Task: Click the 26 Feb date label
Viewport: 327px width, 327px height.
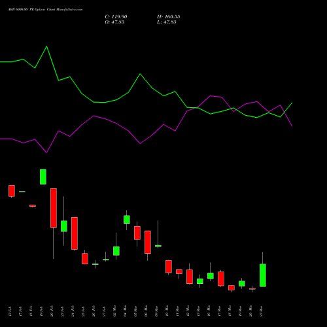Action: [x=94, y=311]
